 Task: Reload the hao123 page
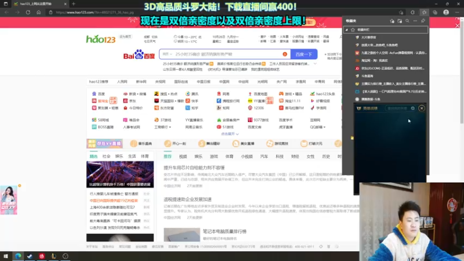coord(28,12)
